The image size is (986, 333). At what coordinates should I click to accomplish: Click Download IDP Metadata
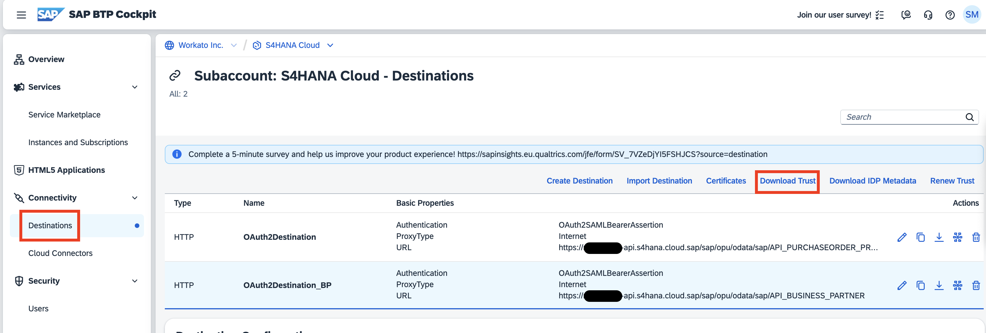click(x=872, y=181)
